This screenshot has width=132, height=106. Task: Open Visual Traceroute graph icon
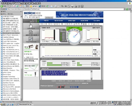[31, 39]
